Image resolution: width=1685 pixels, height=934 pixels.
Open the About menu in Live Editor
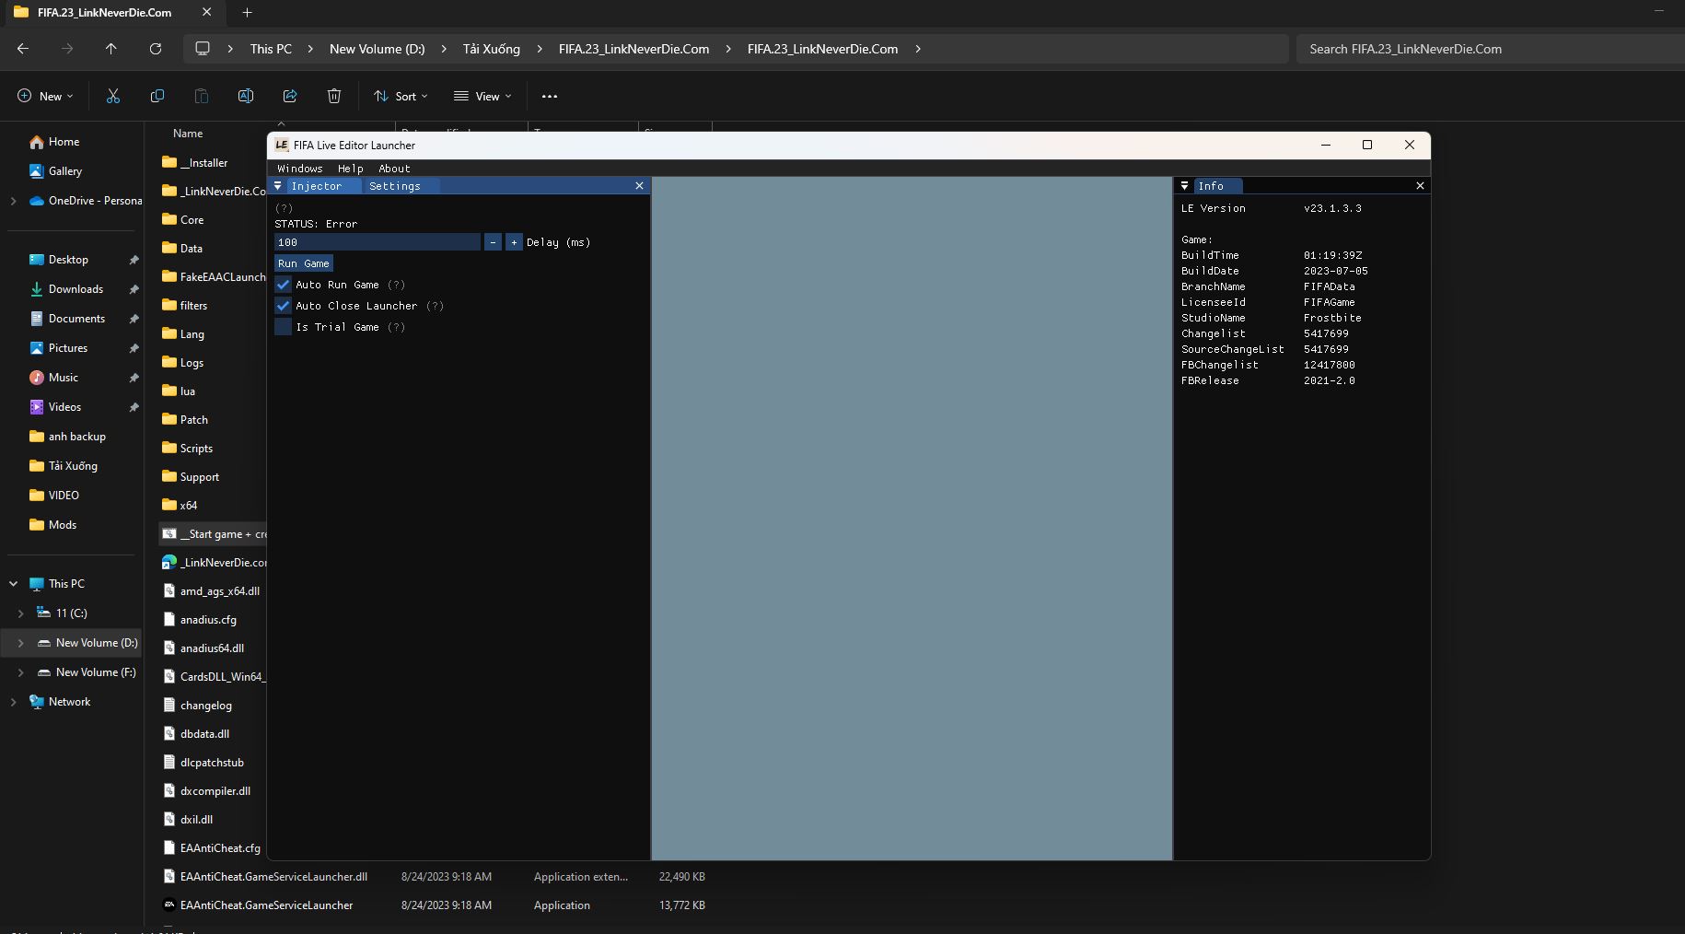coord(394,169)
